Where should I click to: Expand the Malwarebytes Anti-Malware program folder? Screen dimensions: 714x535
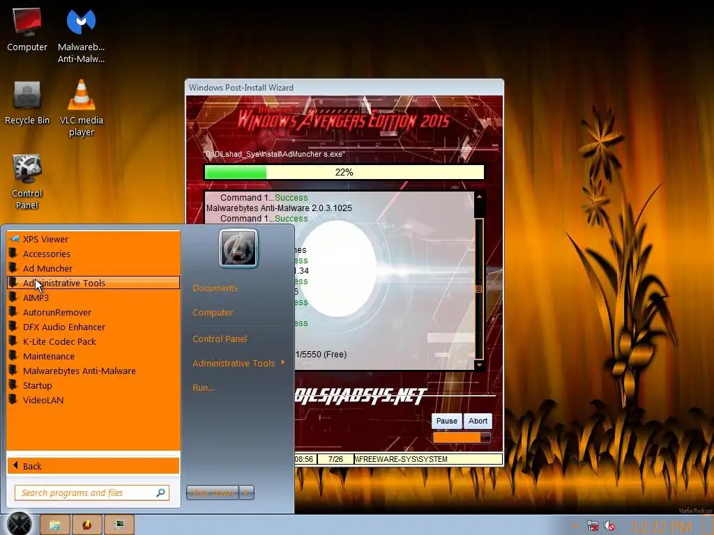coord(93,371)
